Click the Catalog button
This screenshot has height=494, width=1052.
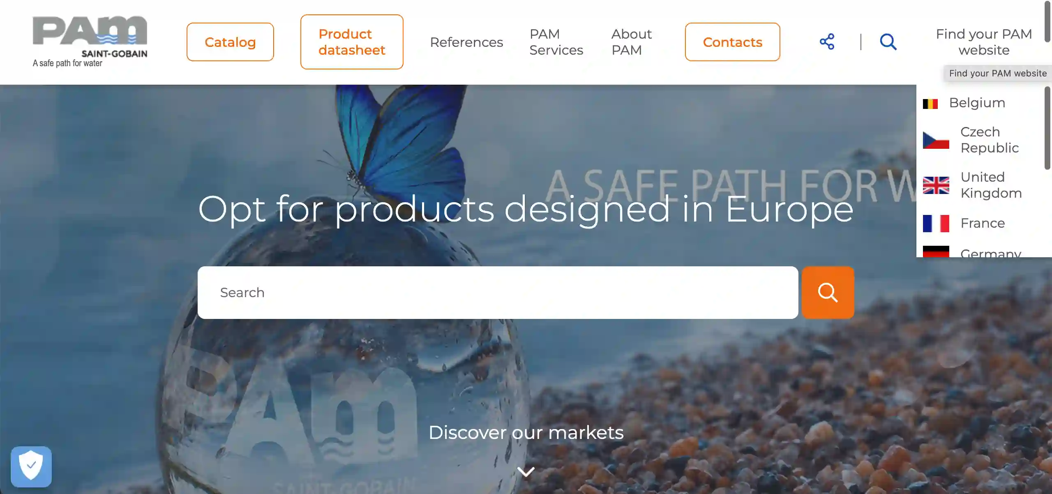click(x=230, y=42)
